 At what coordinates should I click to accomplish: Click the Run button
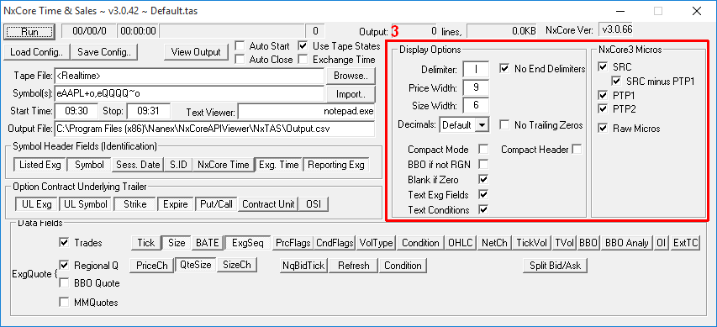pyautogui.click(x=29, y=32)
